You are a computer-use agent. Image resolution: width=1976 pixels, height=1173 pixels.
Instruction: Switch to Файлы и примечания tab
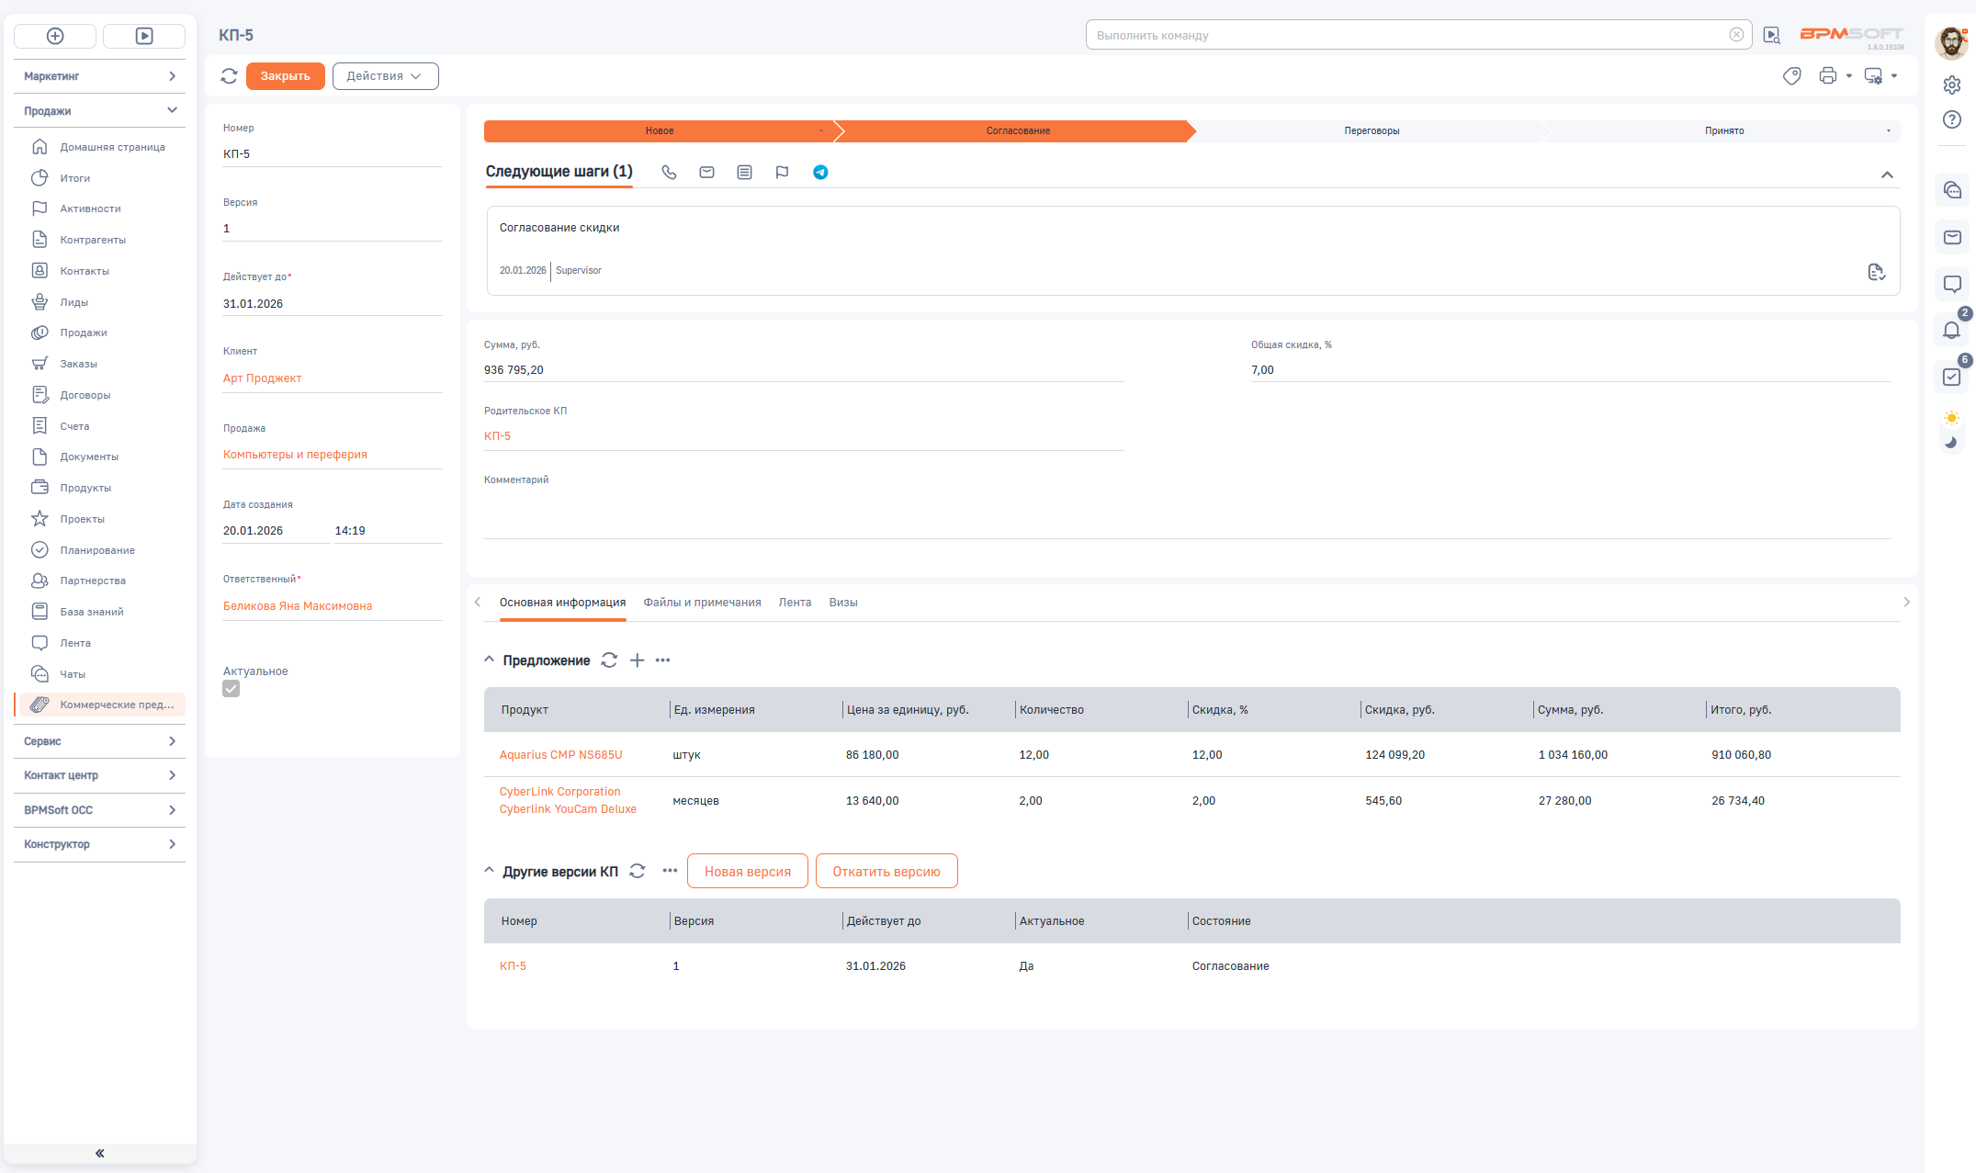[x=702, y=603]
